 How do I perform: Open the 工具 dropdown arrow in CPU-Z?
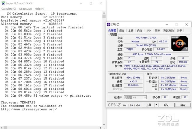156,105
